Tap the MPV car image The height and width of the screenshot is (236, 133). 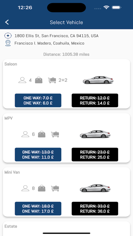coord(95,134)
